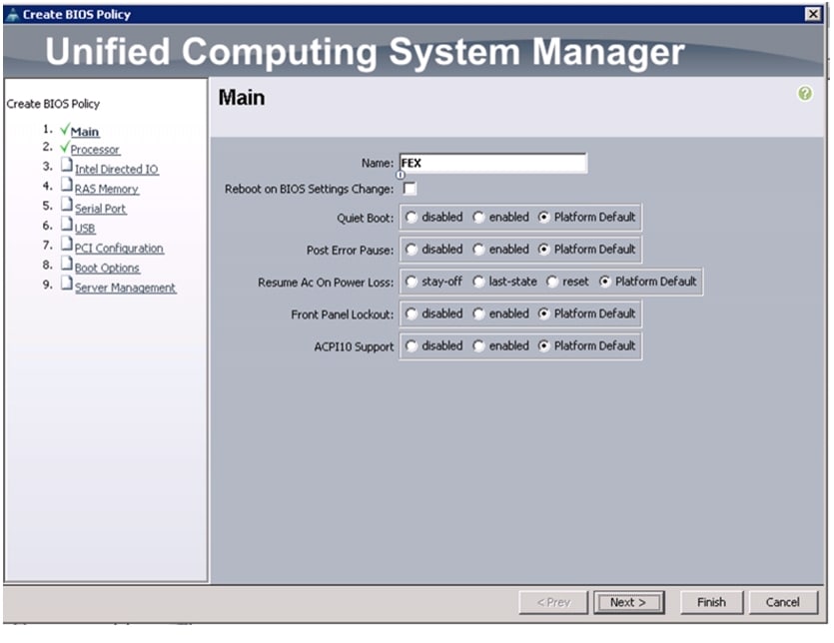Click the Unified Computing System Manager banner title

[x=365, y=52]
